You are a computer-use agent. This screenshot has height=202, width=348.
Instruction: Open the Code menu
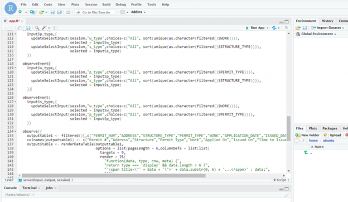tap(48, 4)
